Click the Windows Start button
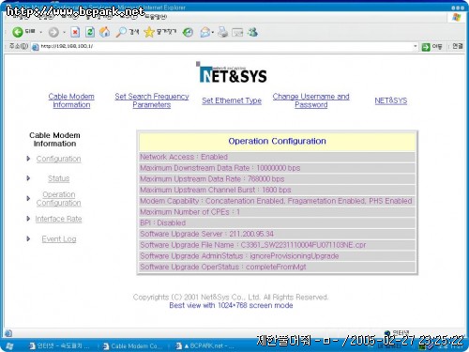 click(x=9, y=345)
